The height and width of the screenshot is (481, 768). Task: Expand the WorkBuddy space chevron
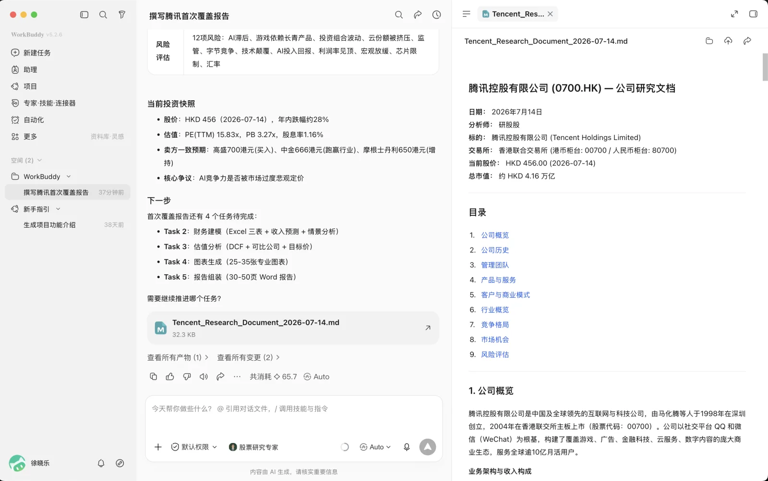click(69, 176)
